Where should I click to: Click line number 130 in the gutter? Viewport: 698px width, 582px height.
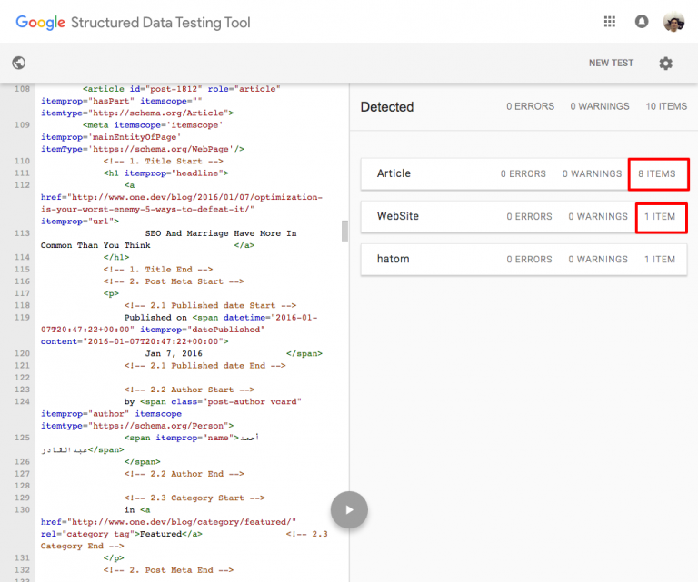tap(22, 510)
